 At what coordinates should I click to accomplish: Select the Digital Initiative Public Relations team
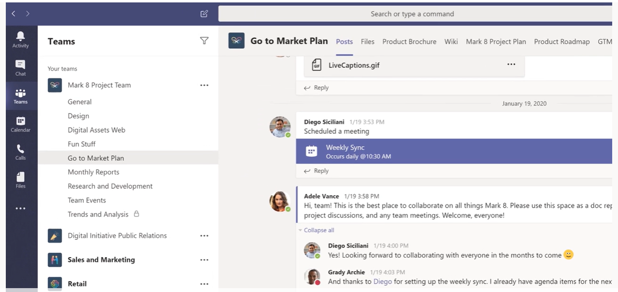[x=117, y=236]
